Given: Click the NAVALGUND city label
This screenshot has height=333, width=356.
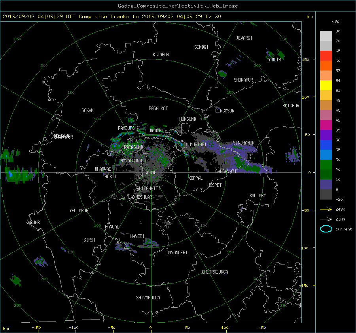Looking at the screenshot, I should click(131, 161).
